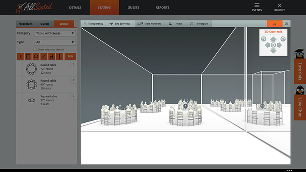Pick the diagonal line drawing tool
The height and width of the screenshot is (172, 306).
(43, 57)
